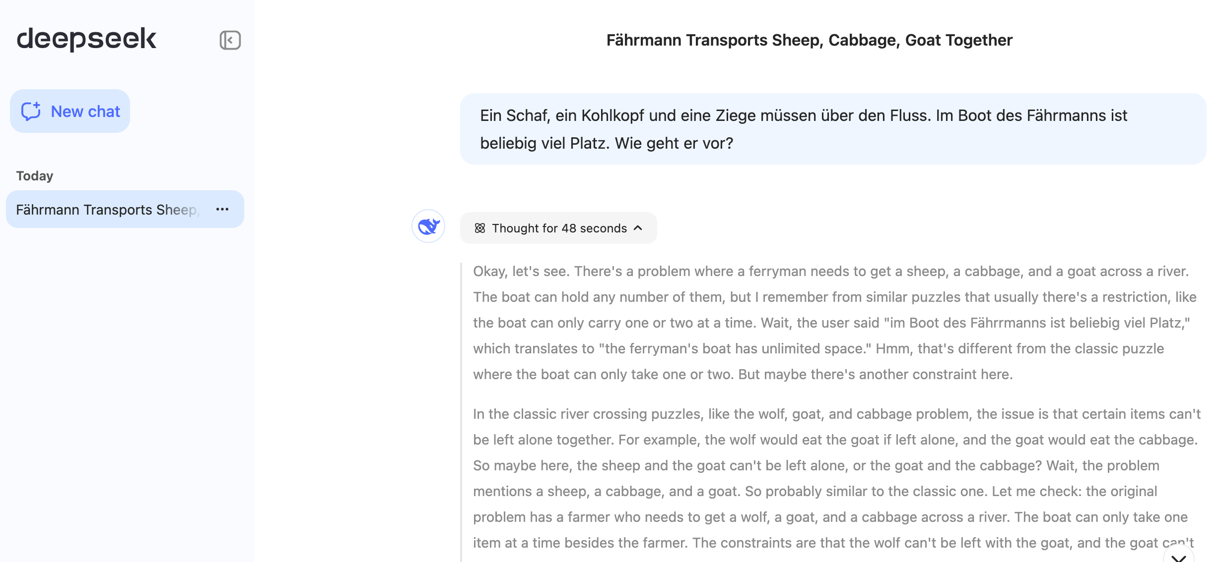The width and height of the screenshot is (1222, 562).
Task: Toggle the "Thought for 48 seconds" section
Action: click(x=558, y=228)
